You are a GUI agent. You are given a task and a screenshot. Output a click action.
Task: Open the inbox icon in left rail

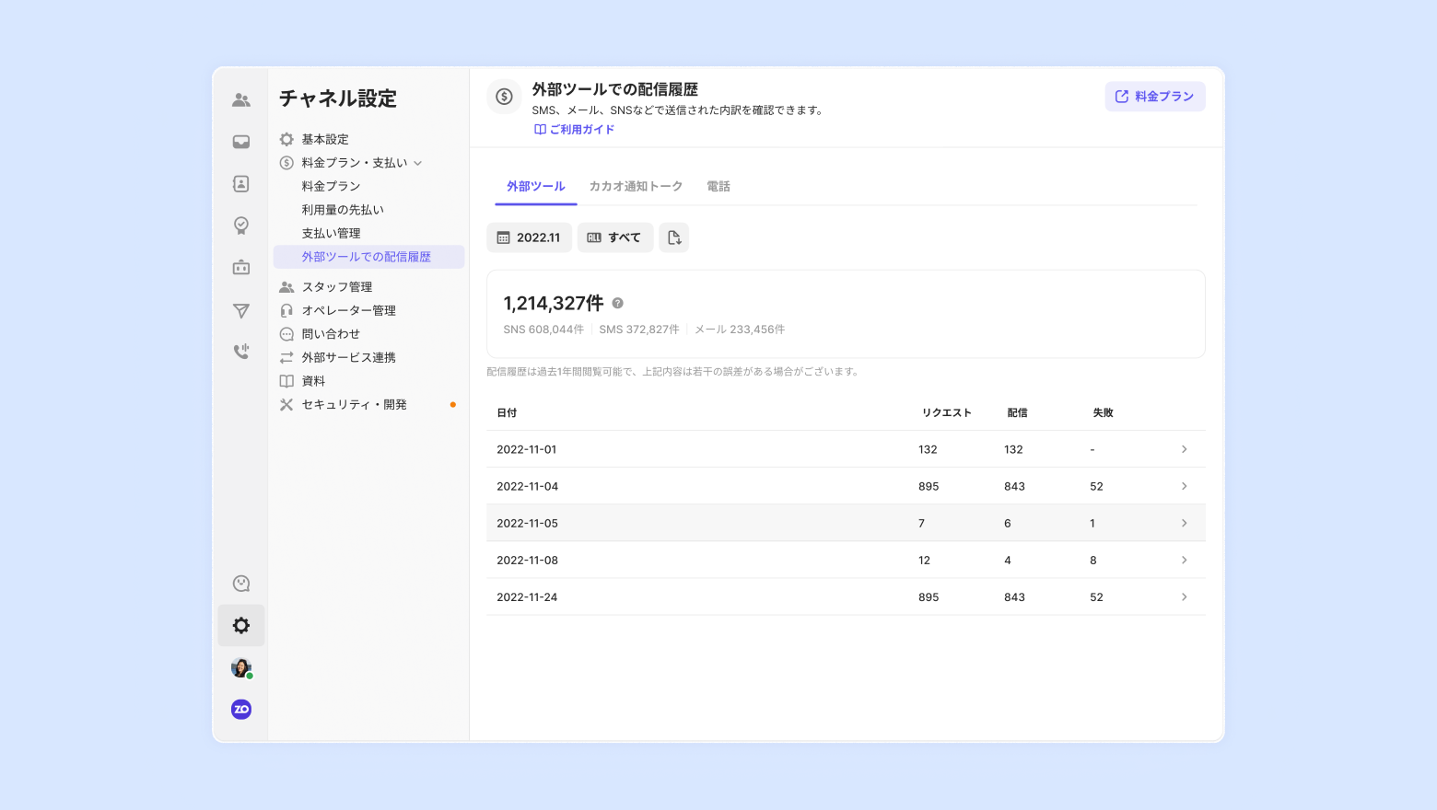241,142
